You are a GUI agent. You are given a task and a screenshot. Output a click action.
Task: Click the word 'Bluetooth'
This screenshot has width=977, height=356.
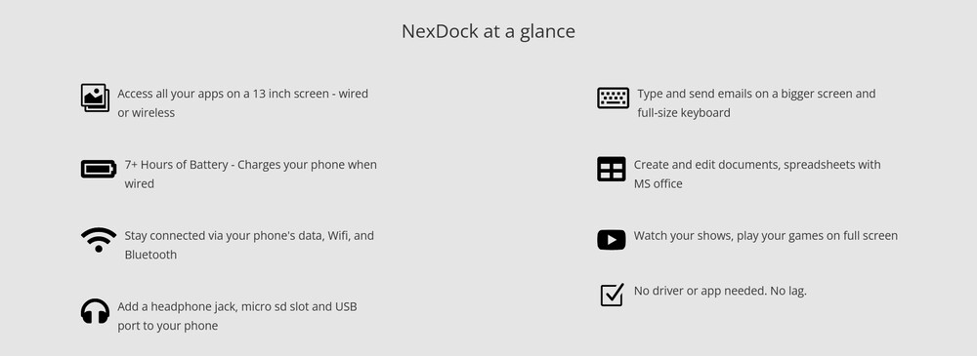click(150, 255)
